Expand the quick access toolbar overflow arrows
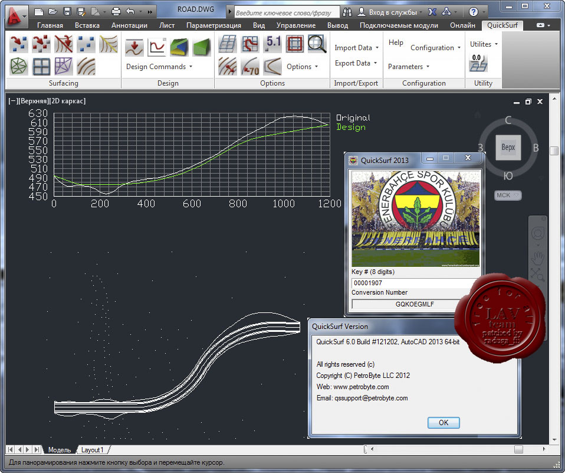The height and width of the screenshot is (473, 565). point(150,12)
